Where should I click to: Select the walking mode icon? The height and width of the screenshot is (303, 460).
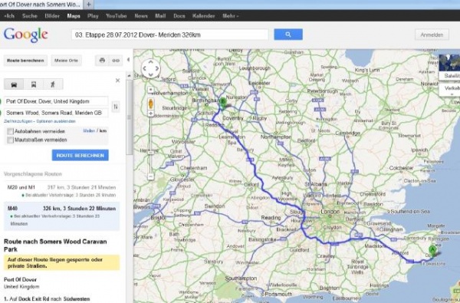pyautogui.click(x=53, y=84)
